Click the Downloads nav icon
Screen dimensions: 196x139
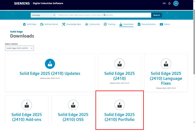(x=121, y=24)
